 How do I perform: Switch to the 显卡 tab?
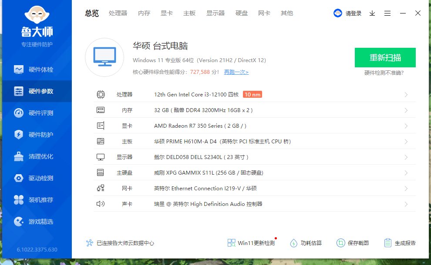pos(167,13)
